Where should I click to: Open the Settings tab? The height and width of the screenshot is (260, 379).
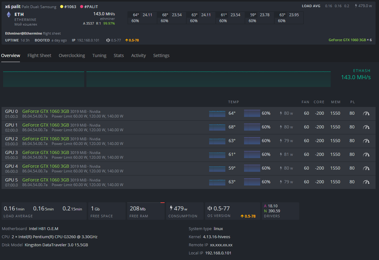coord(161,55)
